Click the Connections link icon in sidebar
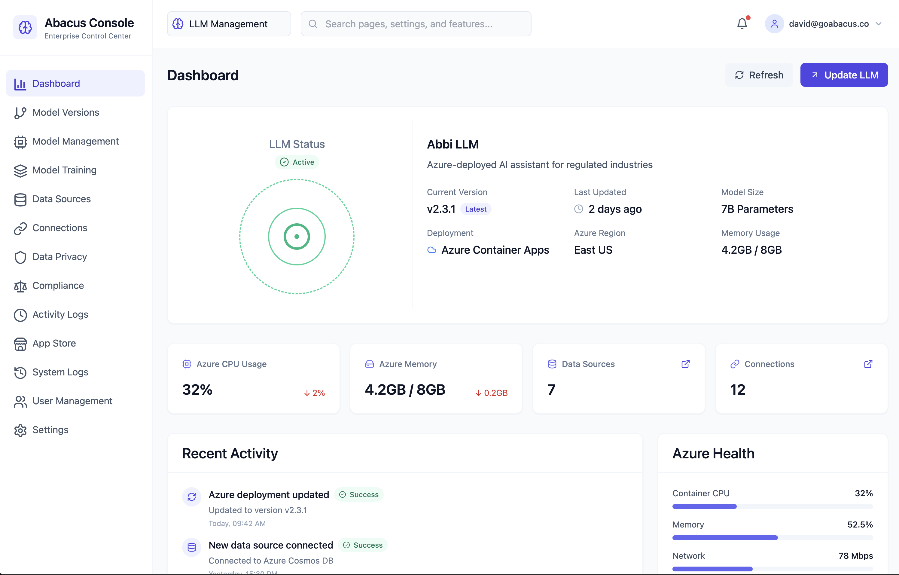 pos(20,228)
